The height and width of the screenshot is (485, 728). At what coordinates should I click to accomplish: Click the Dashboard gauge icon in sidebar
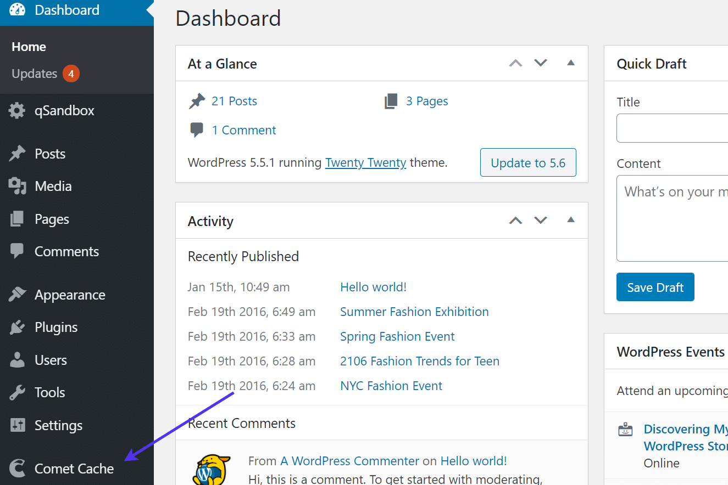17,10
